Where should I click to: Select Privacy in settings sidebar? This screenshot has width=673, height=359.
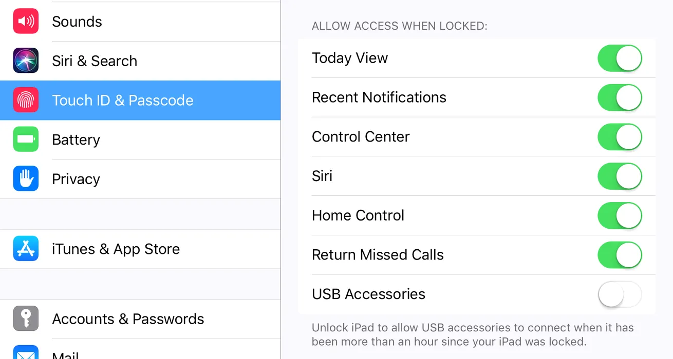pos(76,179)
